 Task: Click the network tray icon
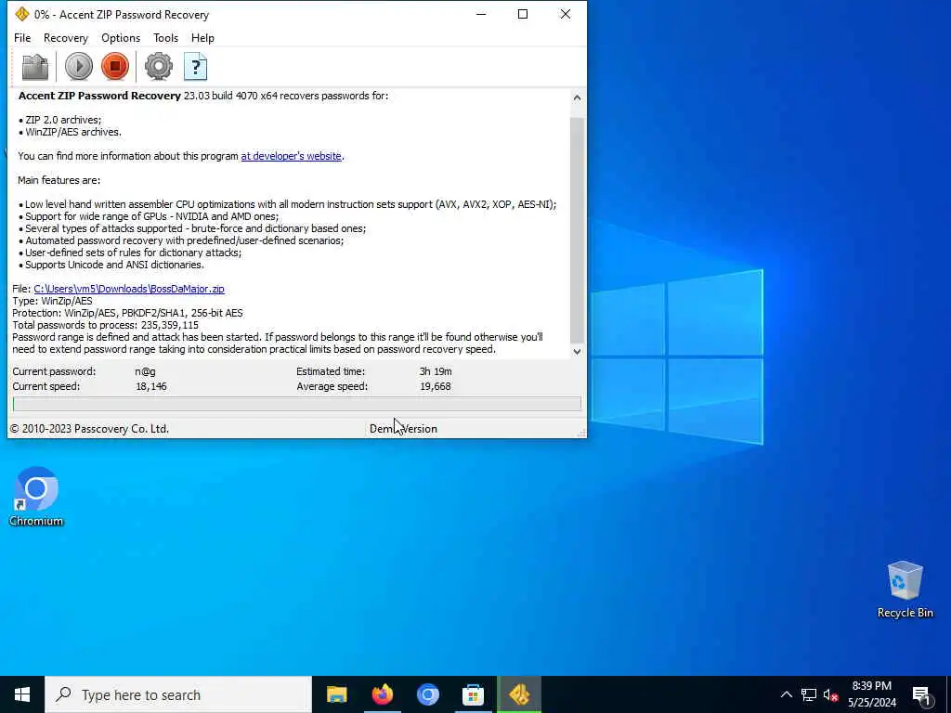[809, 694]
